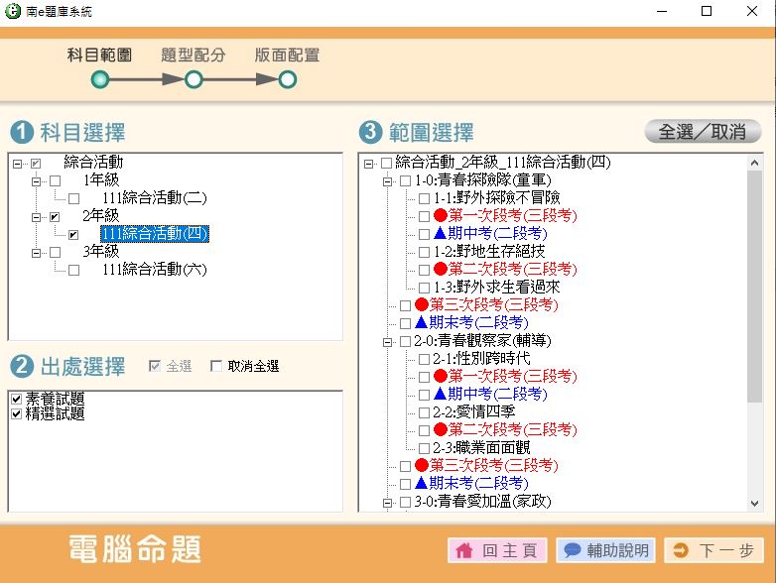The height and width of the screenshot is (583, 776).
Task: Click blue triangle of 1-0 期中考(二段考)
Action: (441, 232)
